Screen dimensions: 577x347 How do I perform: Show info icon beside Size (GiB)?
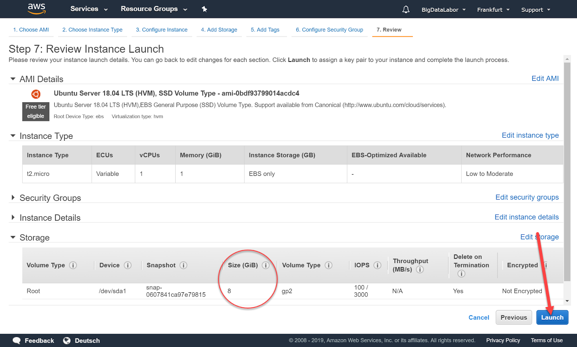pos(265,265)
